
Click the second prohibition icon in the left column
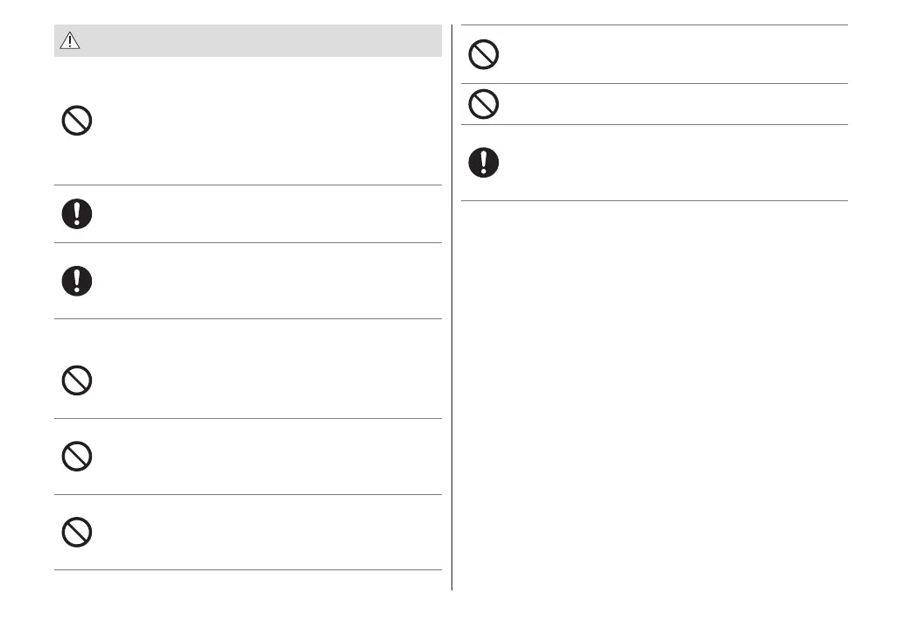77,380
